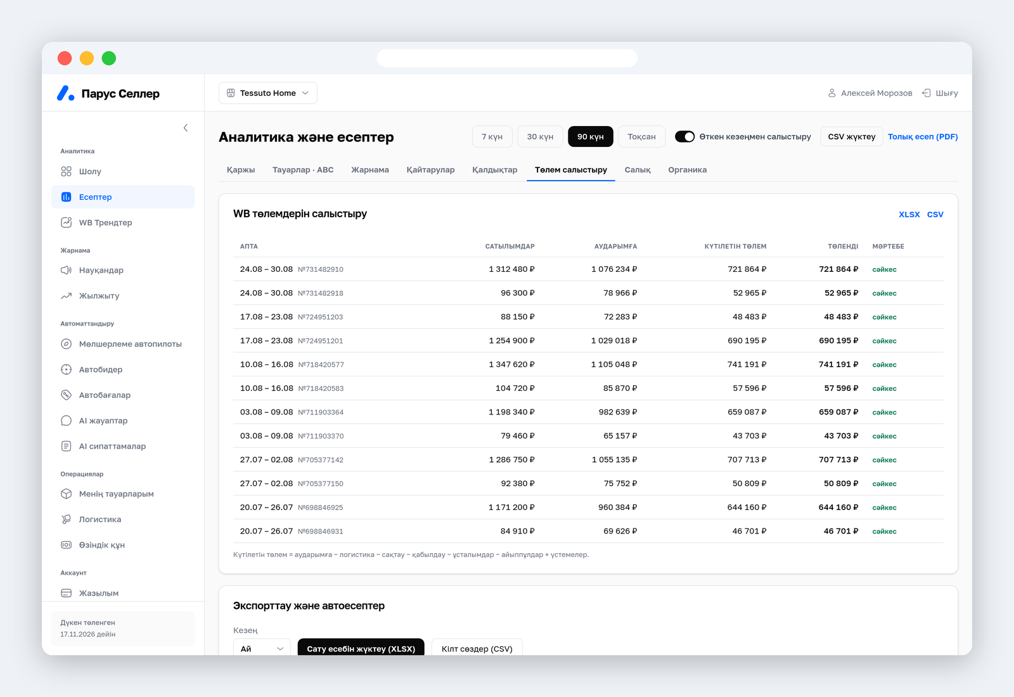Download the payments table via CSV link
This screenshot has height=697, width=1014.
935,215
